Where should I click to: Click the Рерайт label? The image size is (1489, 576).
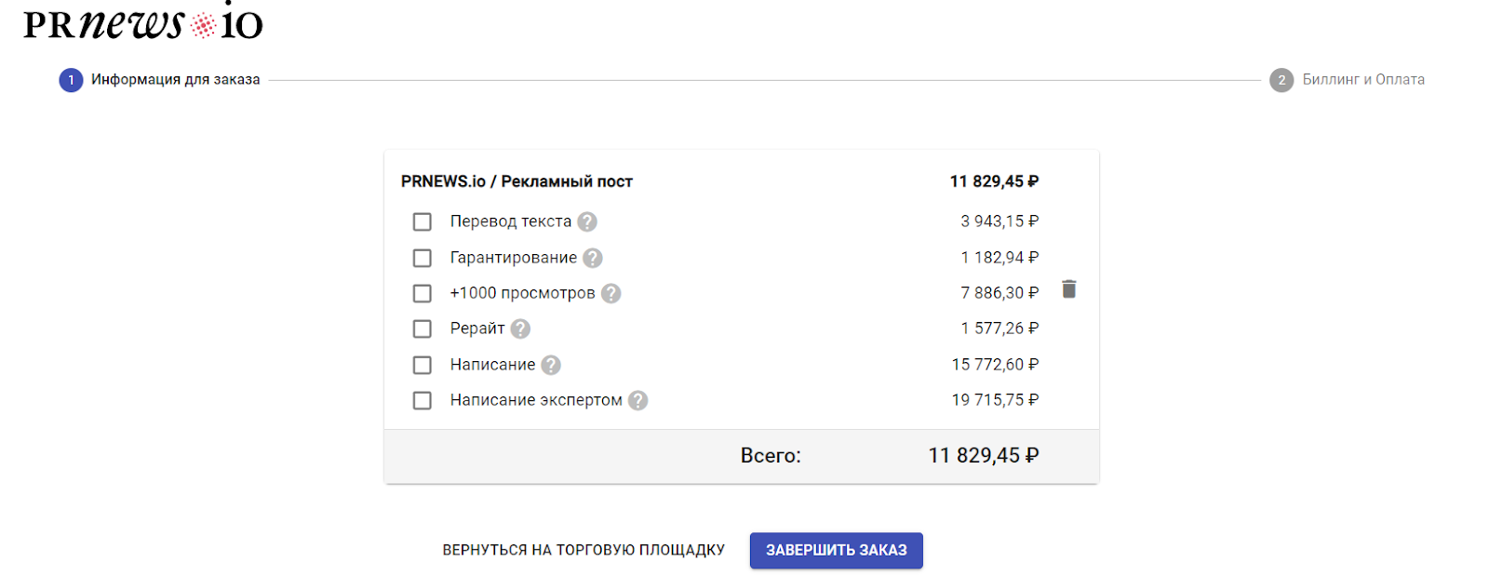(477, 328)
